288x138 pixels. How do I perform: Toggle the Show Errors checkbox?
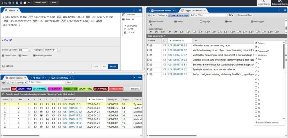[x=3, y=55]
